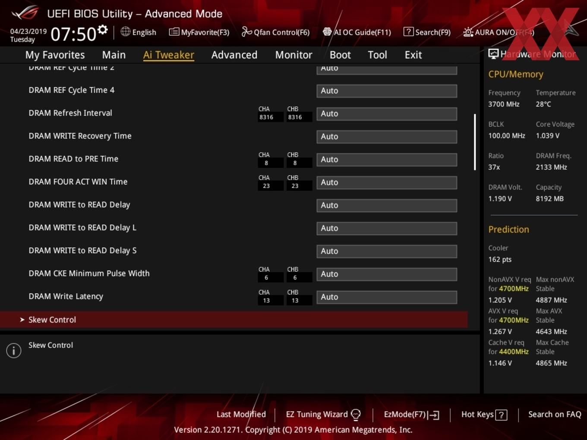The image size is (587, 440).
Task: Switch to the Monitor tab
Action: click(x=293, y=55)
